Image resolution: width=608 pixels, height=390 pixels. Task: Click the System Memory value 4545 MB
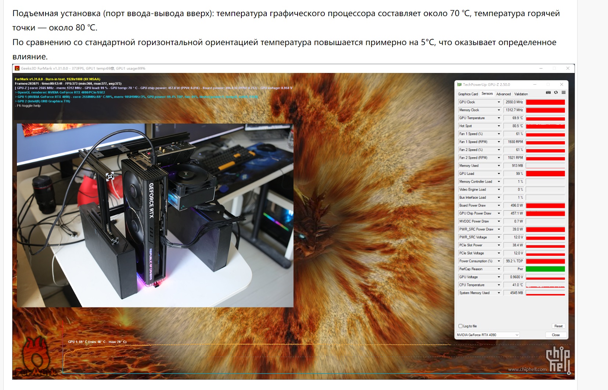pyautogui.click(x=514, y=293)
